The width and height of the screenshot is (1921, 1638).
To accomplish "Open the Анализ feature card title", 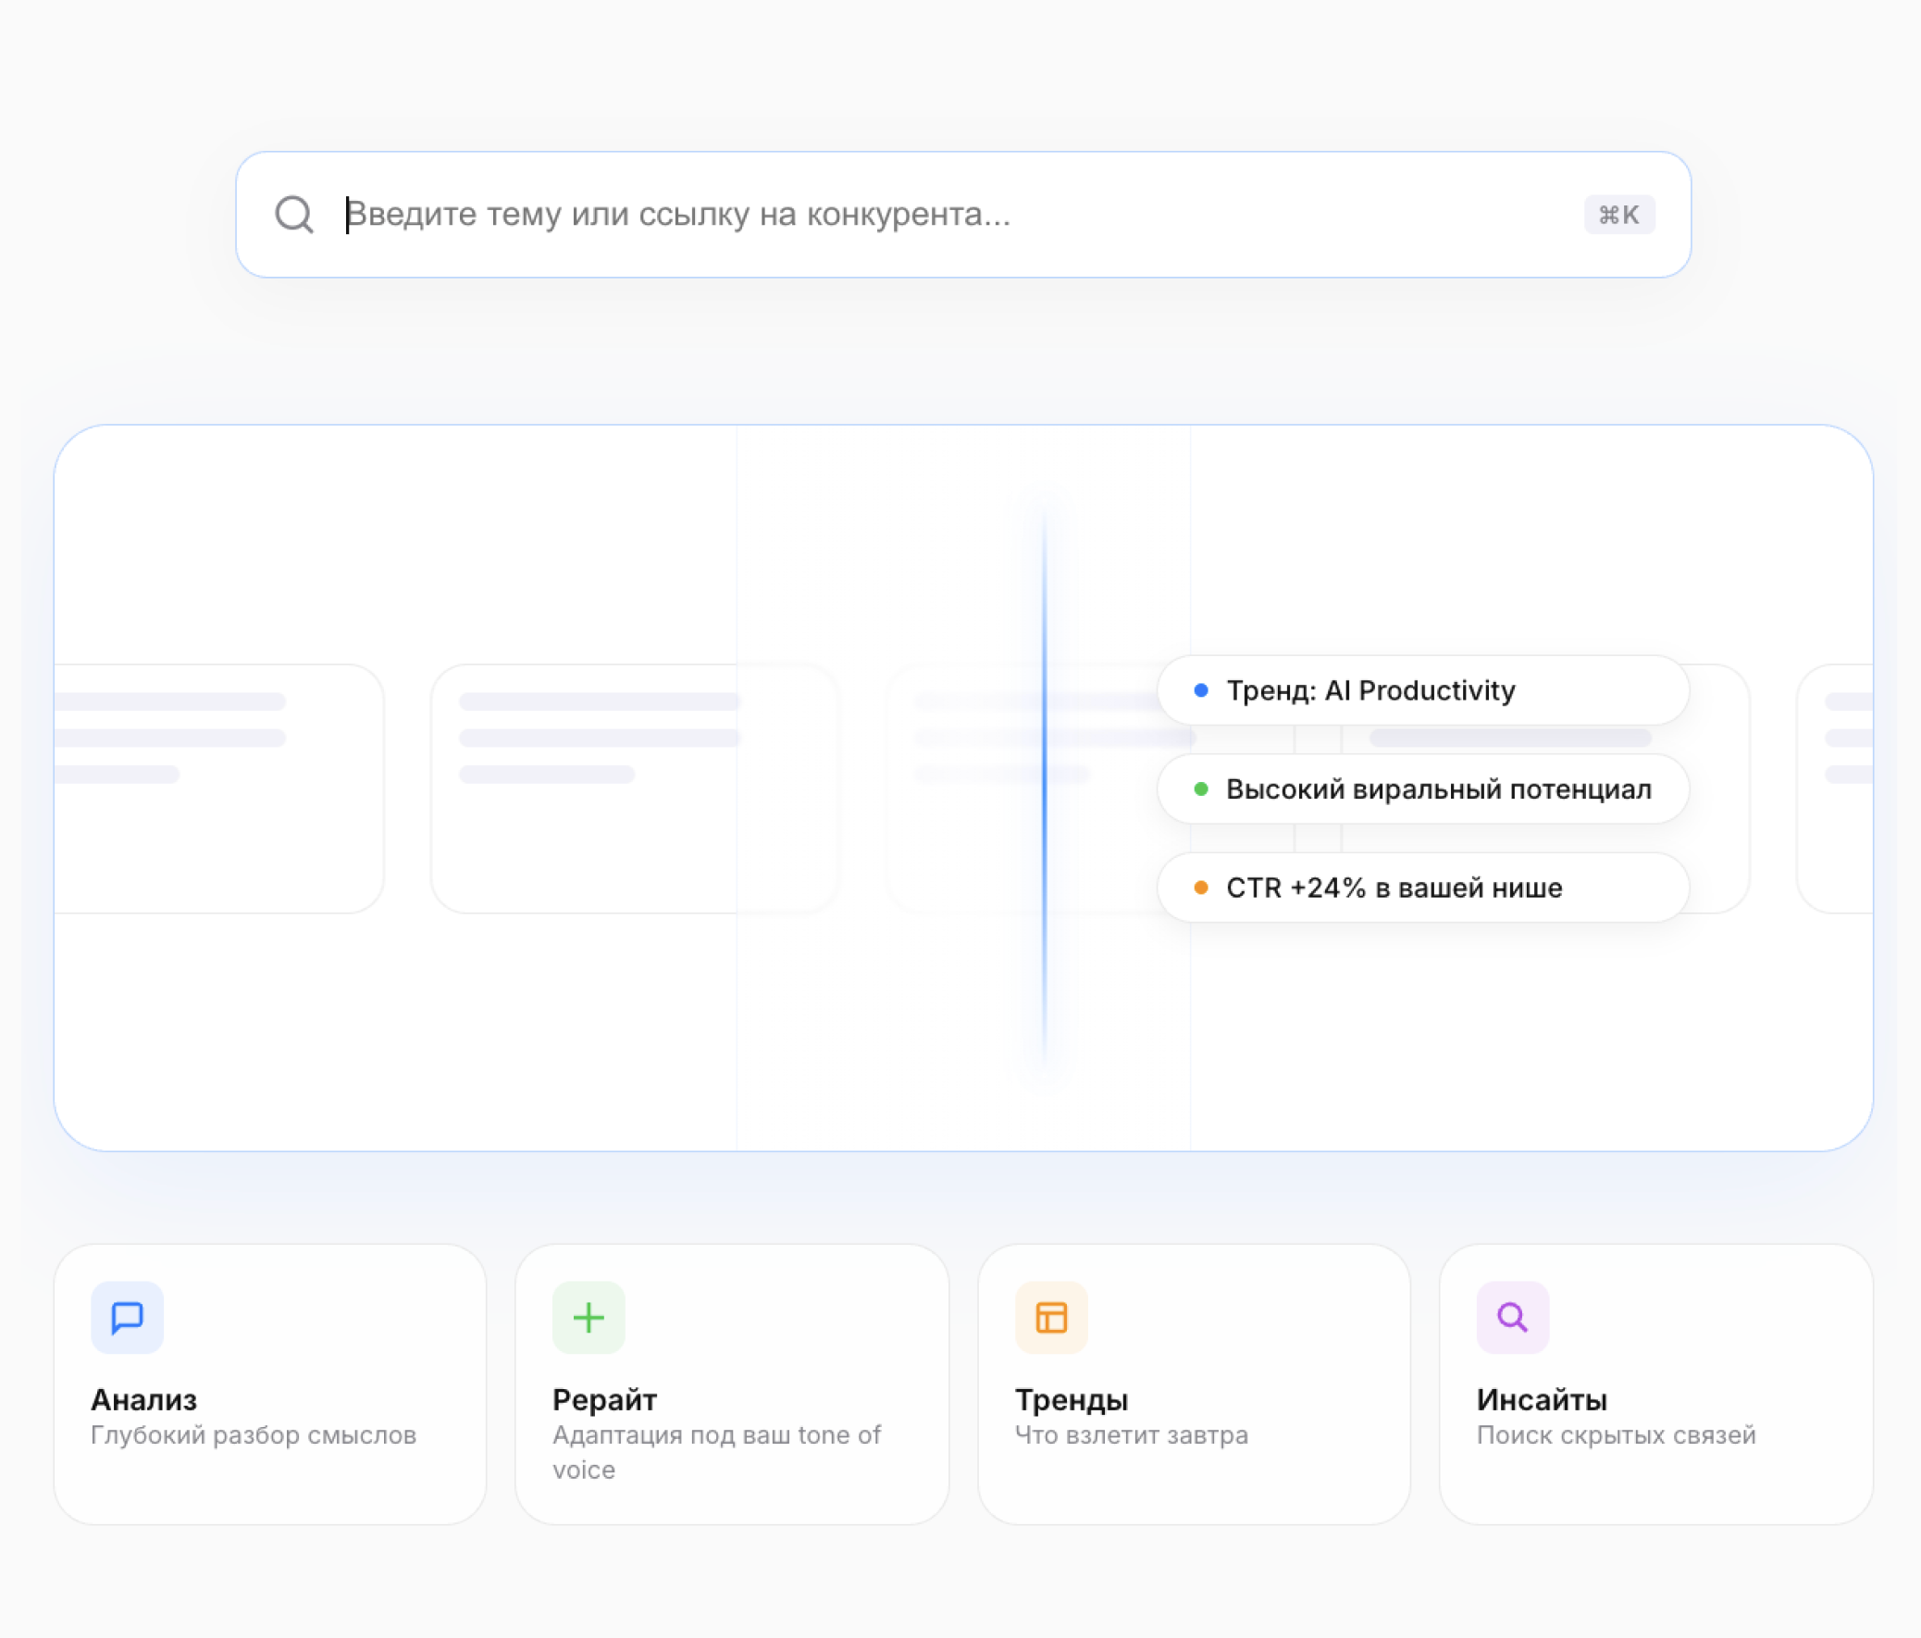I will click(x=143, y=1399).
